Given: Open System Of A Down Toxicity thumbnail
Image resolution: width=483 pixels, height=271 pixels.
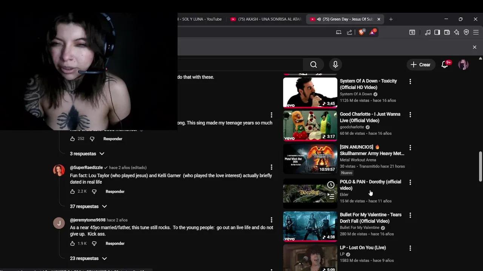Looking at the screenshot, I should (x=310, y=93).
